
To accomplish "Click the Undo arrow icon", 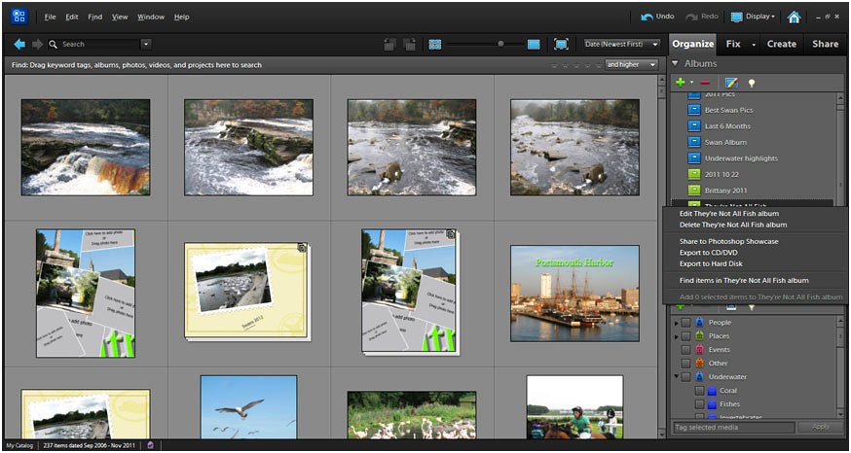I will (x=647, y=17).
